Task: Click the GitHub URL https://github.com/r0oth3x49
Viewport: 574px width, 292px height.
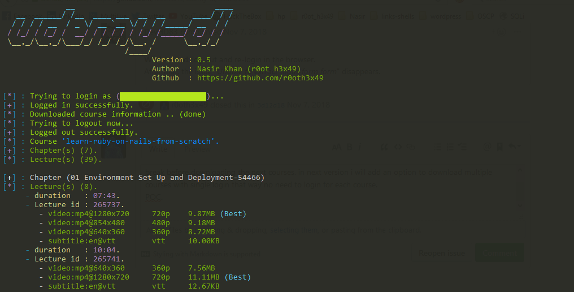Action: pos(260,78)
